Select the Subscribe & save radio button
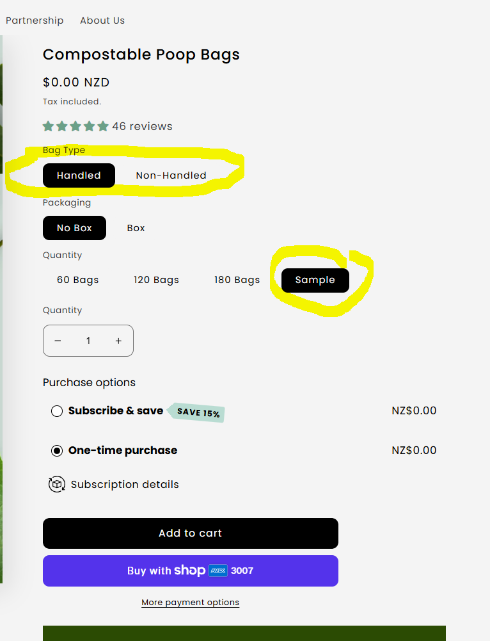The image size is (490, 641). click(57, 411)
